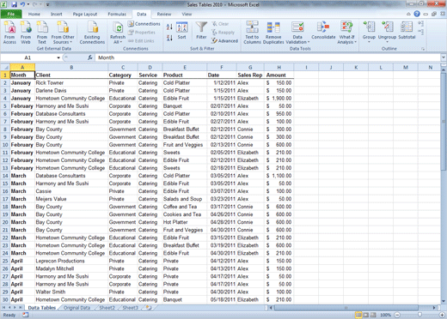Click the zoom out minus button

(x=397, y=315)
